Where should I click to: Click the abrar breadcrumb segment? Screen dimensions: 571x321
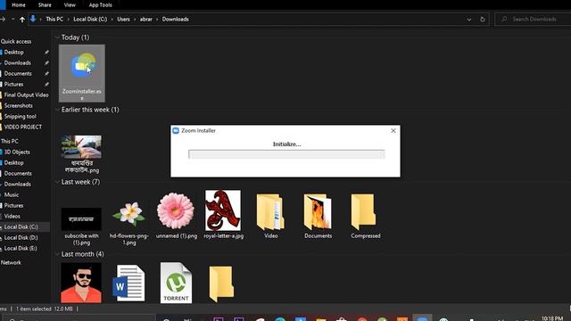click(x=145, y=20)
